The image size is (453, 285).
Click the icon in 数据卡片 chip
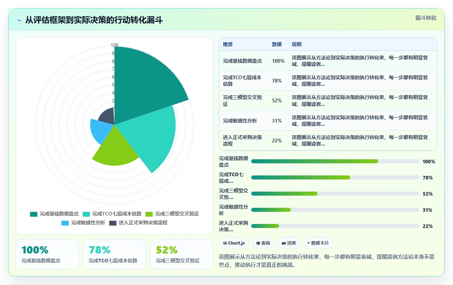tap(309, 243)
